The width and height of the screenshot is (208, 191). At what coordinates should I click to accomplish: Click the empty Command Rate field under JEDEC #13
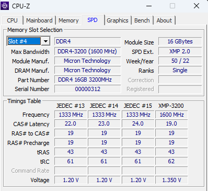pos(71,171)
